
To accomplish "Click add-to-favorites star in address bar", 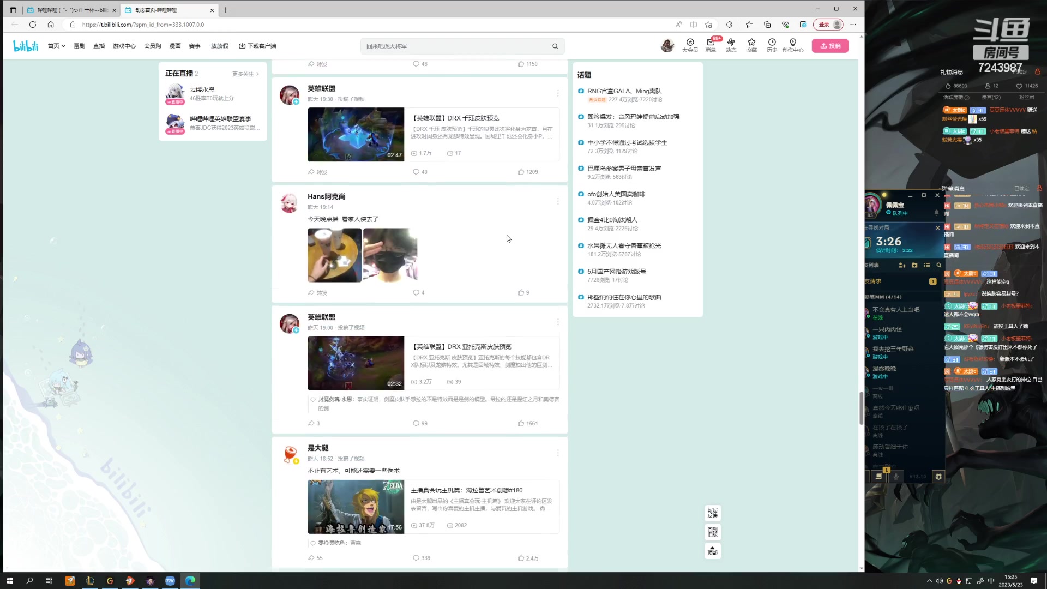I will point(709,25).
